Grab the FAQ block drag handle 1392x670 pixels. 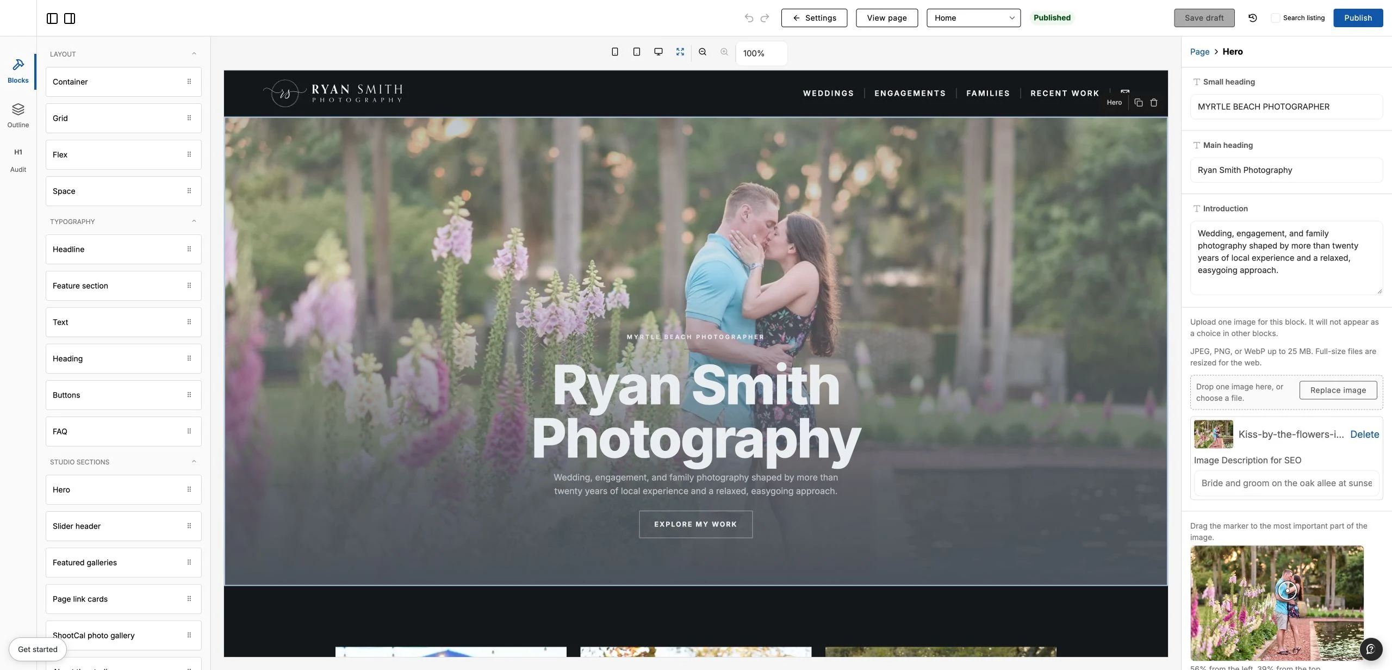pos(189,431)
